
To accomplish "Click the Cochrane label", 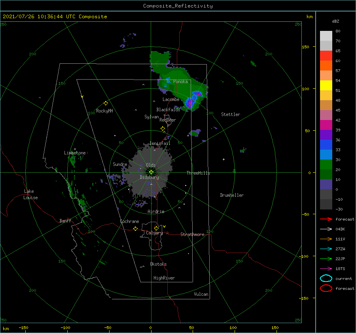I will coord(129,221).
